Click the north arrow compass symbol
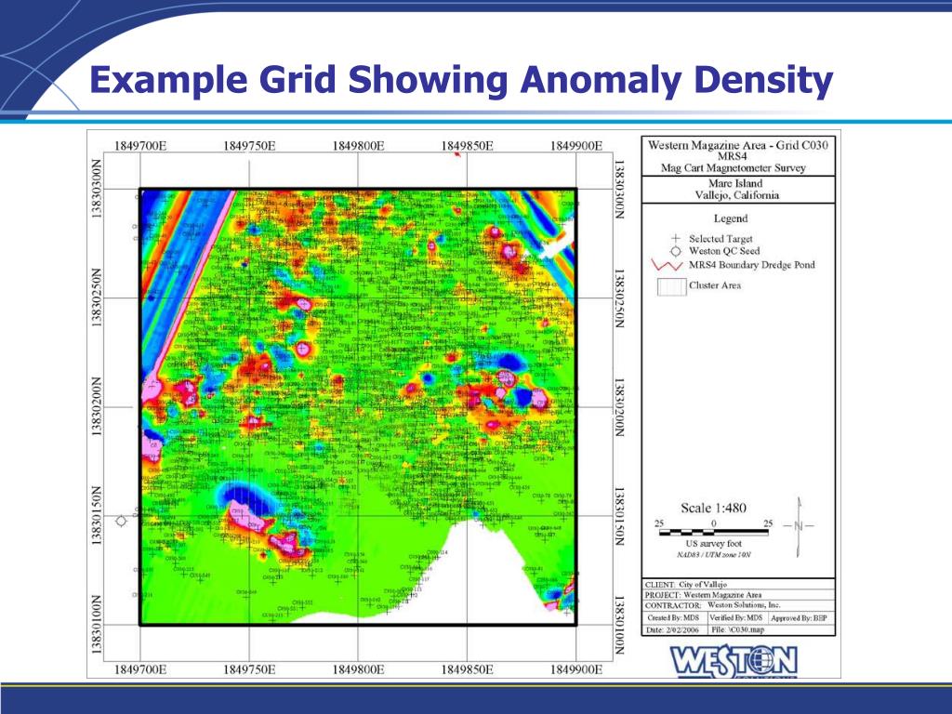Viewport: 952px width, 714px height. [x=799, y=526]
